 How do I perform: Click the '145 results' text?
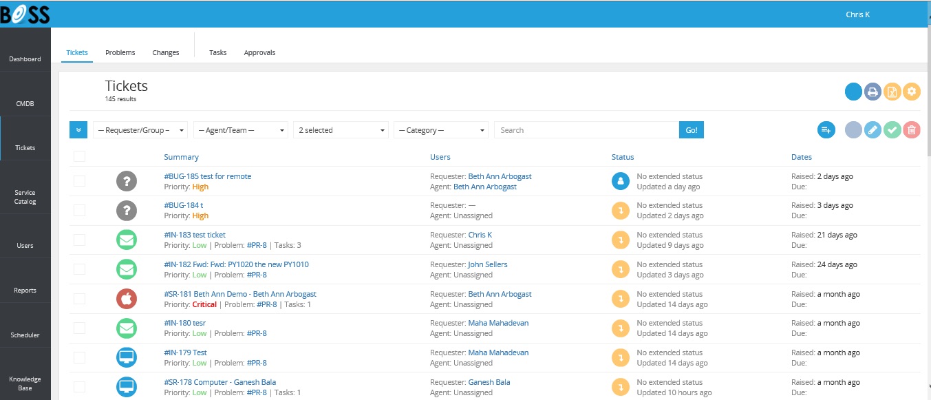120,99
